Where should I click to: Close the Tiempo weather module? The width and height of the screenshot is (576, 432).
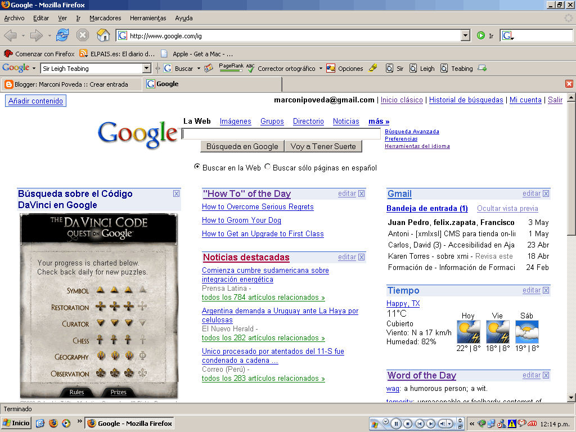click(x=546, y=290)
